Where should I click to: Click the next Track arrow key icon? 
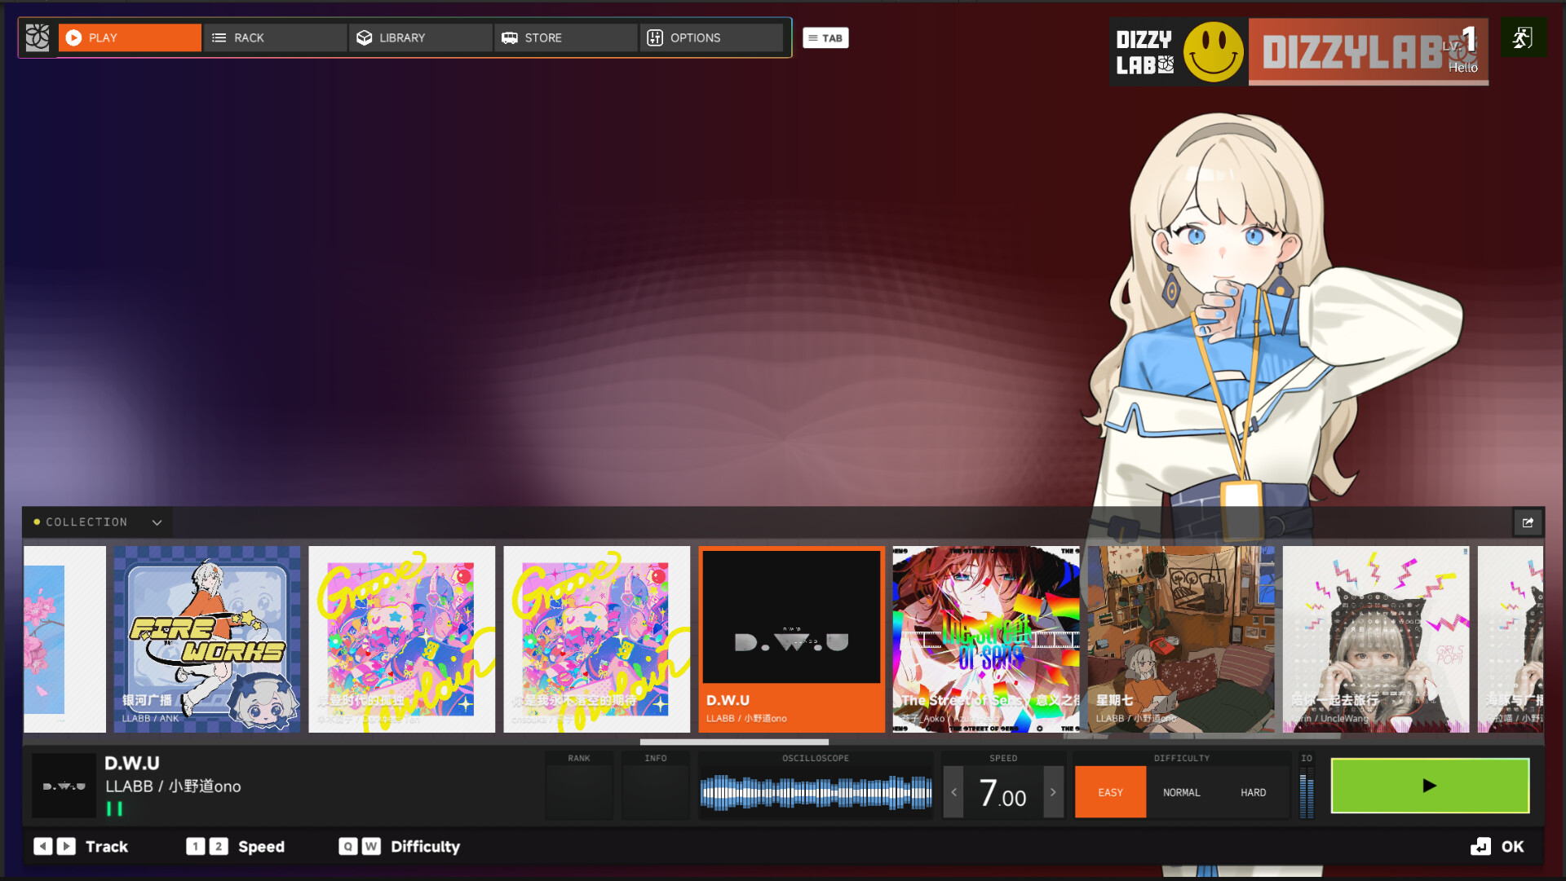[67, 847]
